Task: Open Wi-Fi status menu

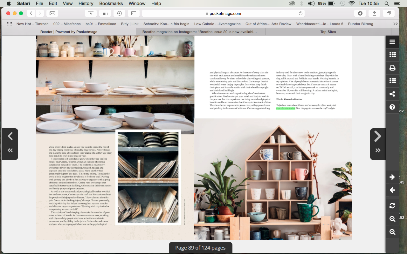Action: click(352, 3)
